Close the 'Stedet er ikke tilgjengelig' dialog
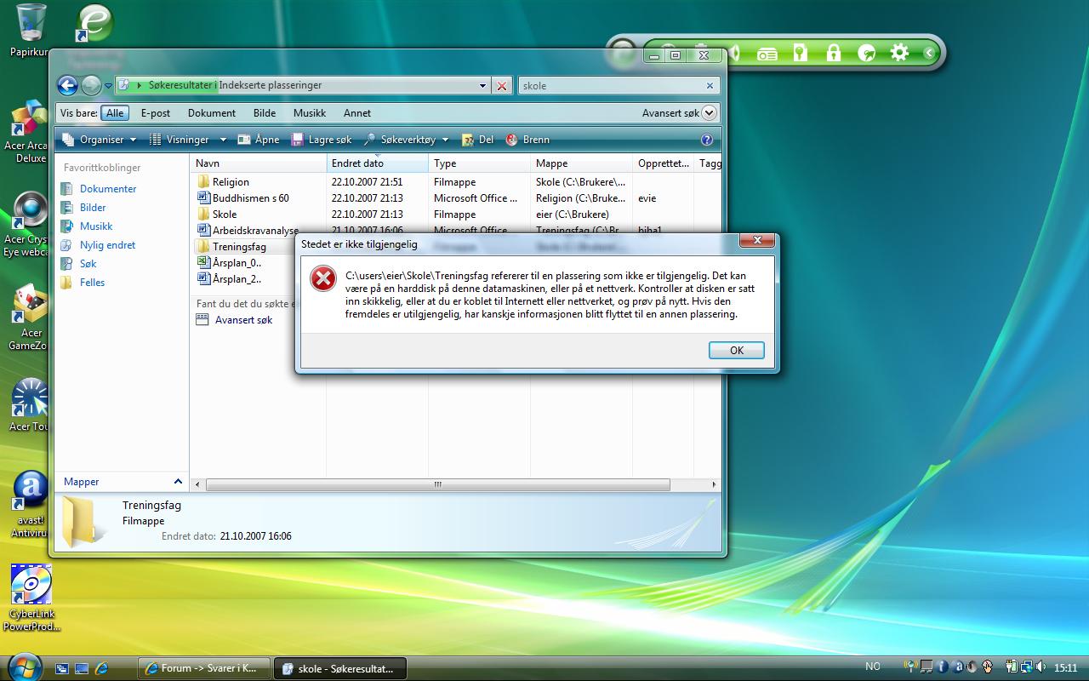The width and height of the screenshot is (1089, 681). [x=756, y=241]
